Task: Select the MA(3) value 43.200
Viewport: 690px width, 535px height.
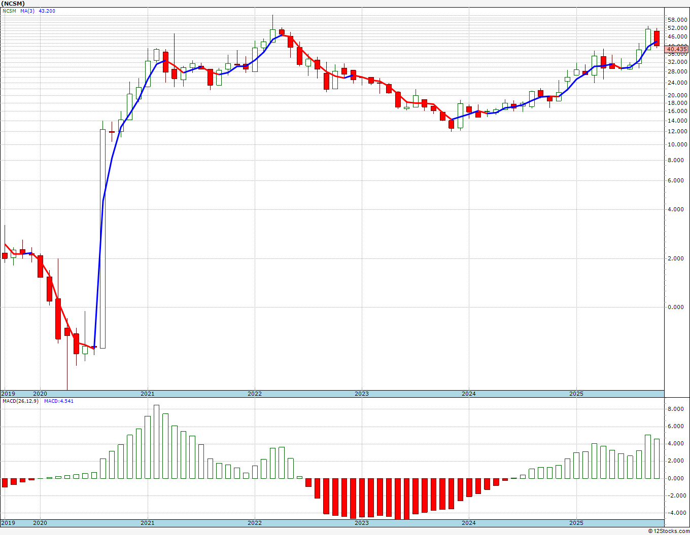Action: [x=47, y=11]
